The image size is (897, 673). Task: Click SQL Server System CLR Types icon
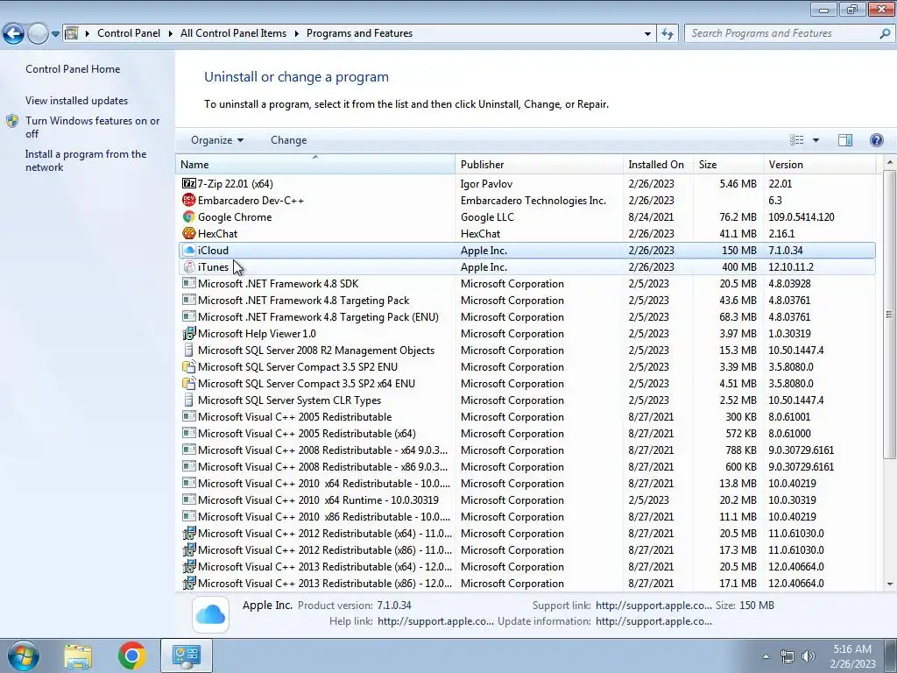pos(189,400)
